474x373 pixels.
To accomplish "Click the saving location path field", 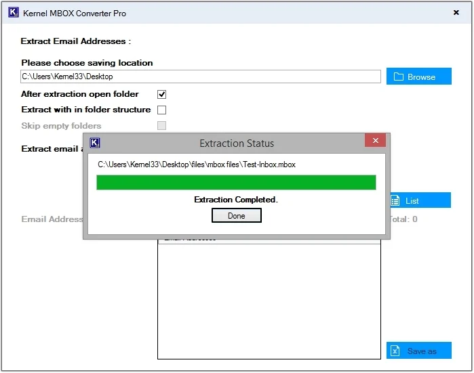I will click(201, 76).
